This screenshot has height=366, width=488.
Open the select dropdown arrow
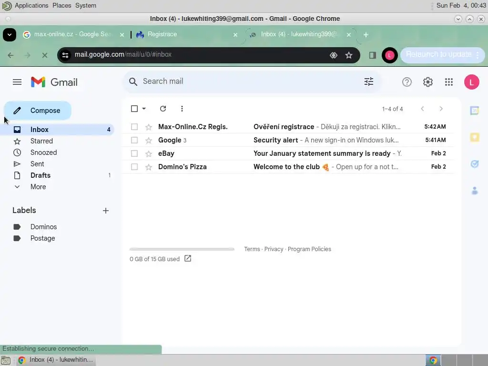[x=144, y=109]
